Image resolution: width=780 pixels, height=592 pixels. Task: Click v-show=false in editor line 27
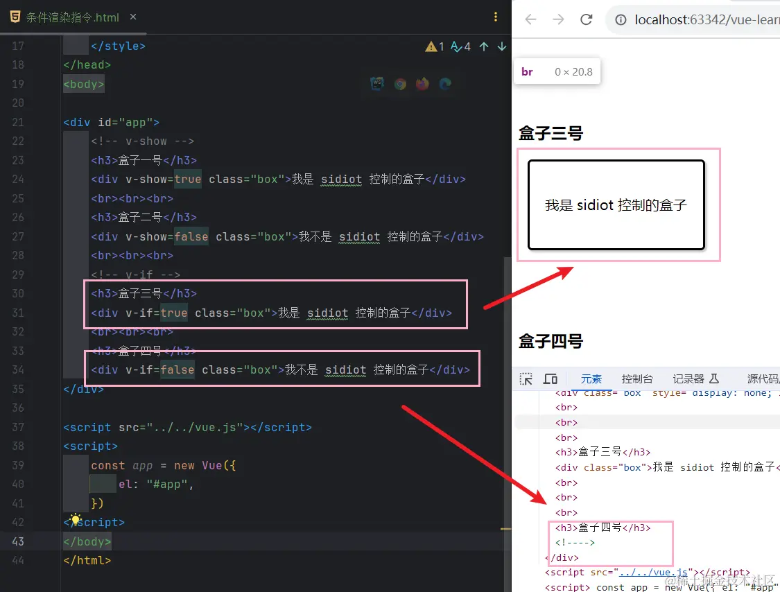(x=167, y=236)
